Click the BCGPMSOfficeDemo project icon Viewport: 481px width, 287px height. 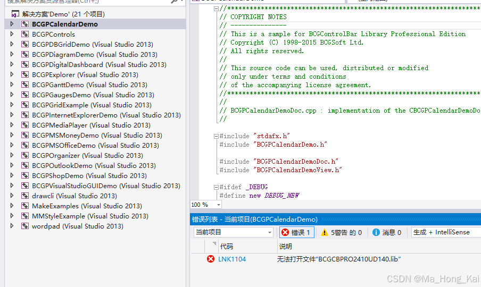click(25, 145)
